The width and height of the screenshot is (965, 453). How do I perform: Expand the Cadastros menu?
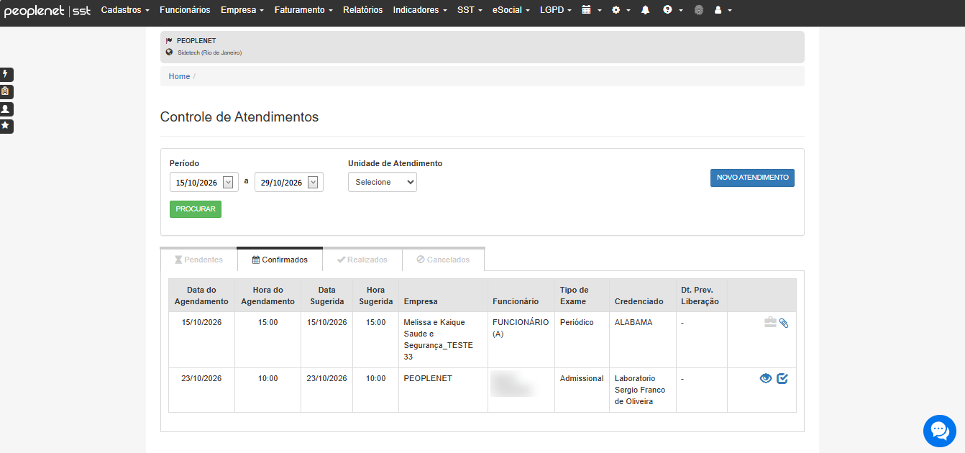125,10
